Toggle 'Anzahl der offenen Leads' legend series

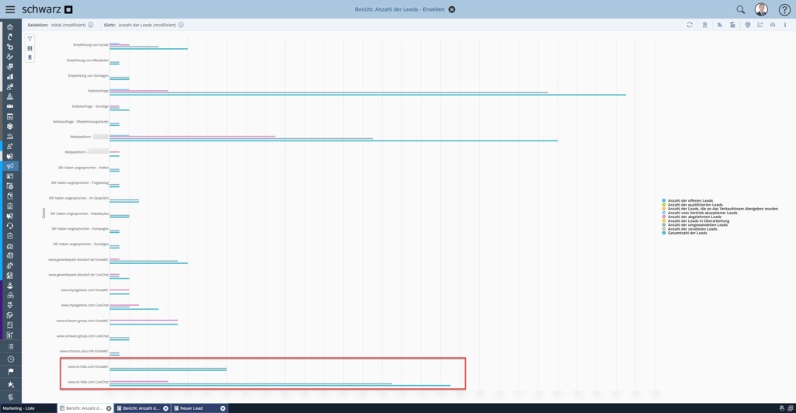[690, 201]
